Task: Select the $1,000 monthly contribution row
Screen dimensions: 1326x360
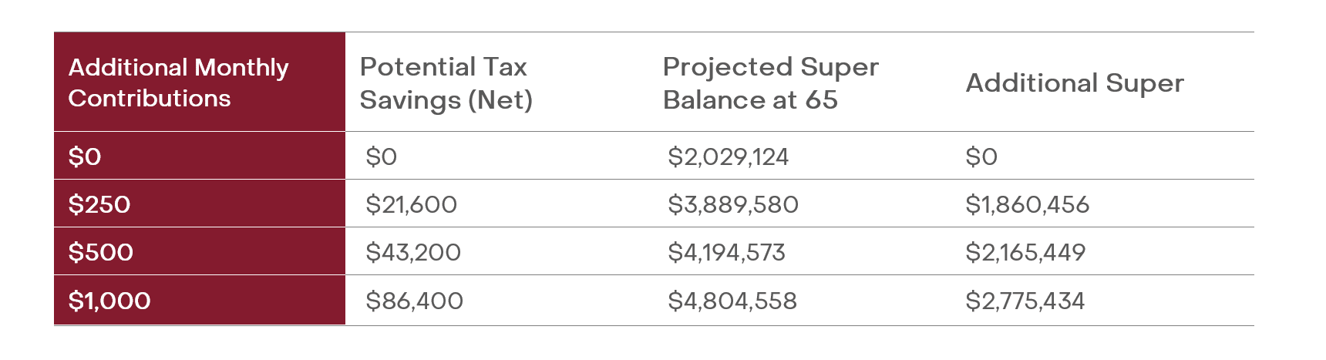Action: [109, 301]
